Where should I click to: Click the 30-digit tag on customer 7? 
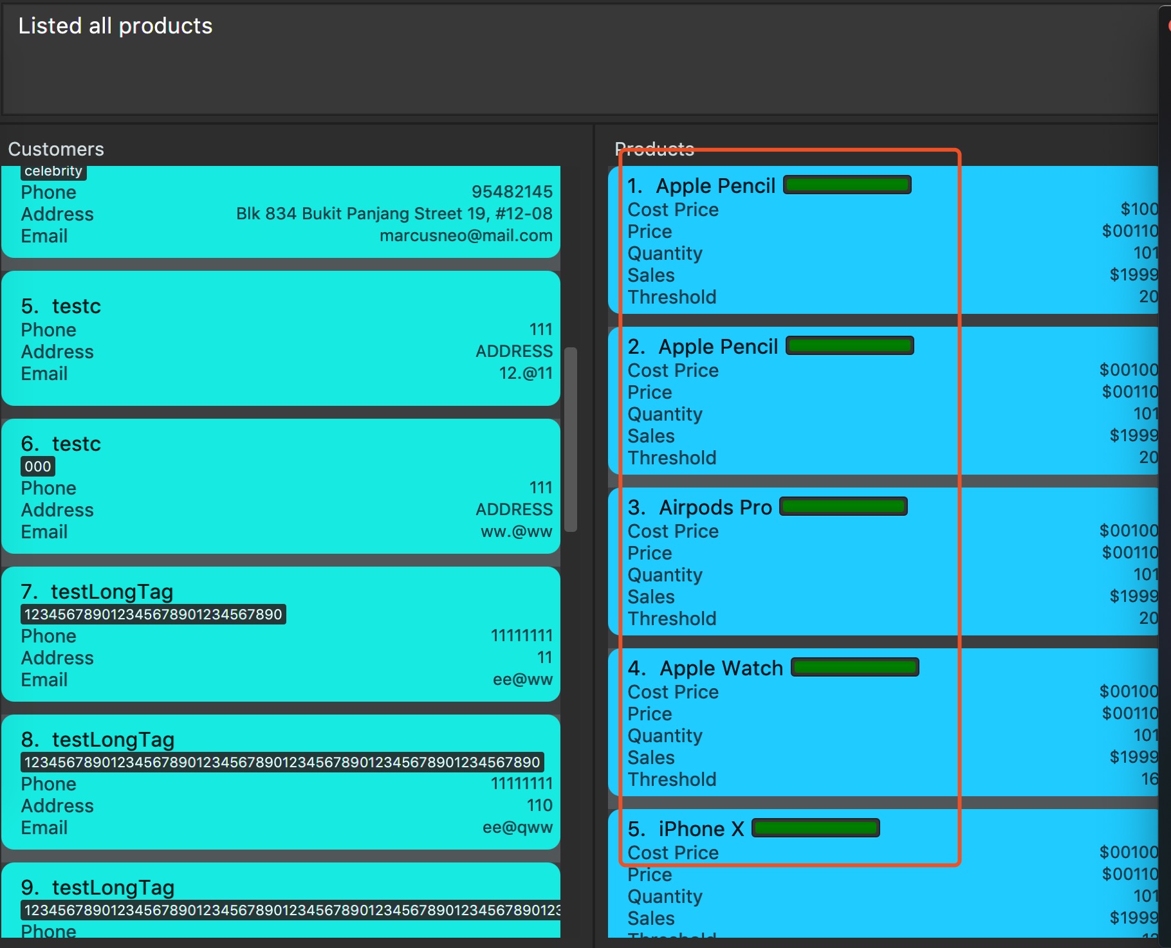coord(153,614)
